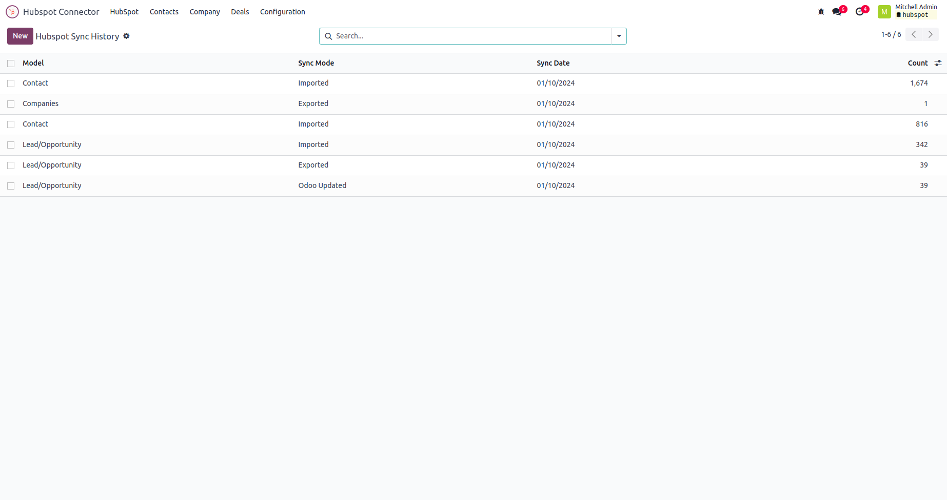This screenshot has height=500, width=947.
Task: Select the Contact row with count 816
Action: (x=11, y=124)
